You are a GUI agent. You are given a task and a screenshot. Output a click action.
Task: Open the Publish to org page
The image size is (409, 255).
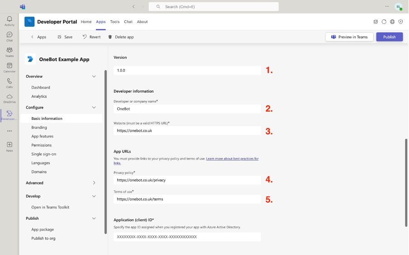43,238
